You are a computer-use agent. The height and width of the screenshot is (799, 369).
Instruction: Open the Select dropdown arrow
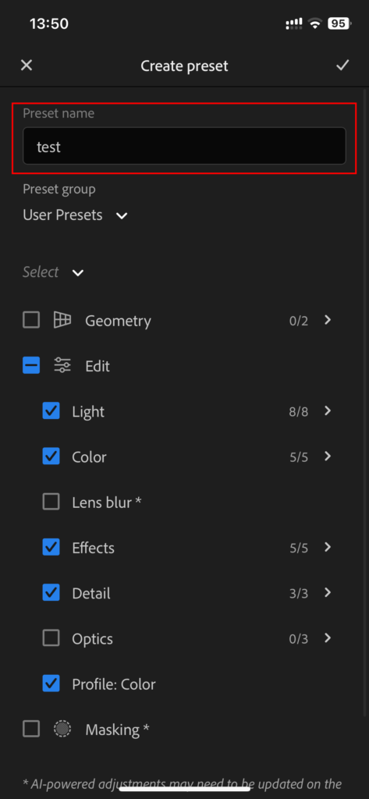coord(77,272)
